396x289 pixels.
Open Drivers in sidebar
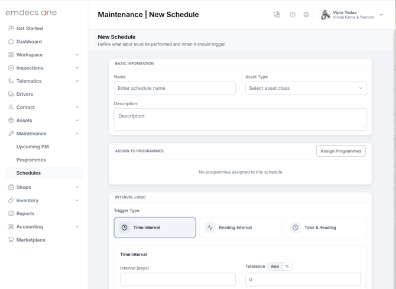pyautogui.click(x=25, y=94)
